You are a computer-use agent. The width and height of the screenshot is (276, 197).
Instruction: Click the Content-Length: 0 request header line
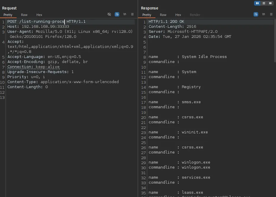28,87
